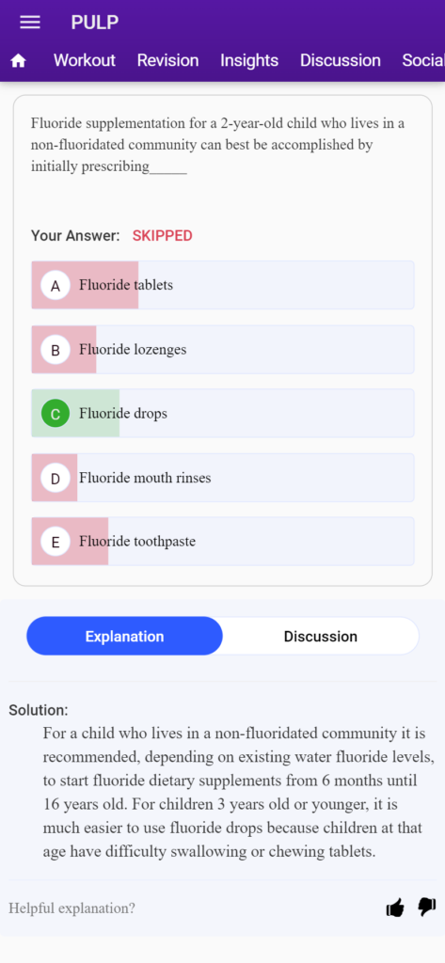Show the Explanation panel

pos(125,637)
